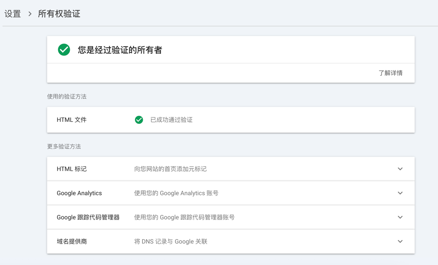Click the Google 跟踪代码管理器 row label
Screen dimensions: 438x265
(x=88, y=217)
